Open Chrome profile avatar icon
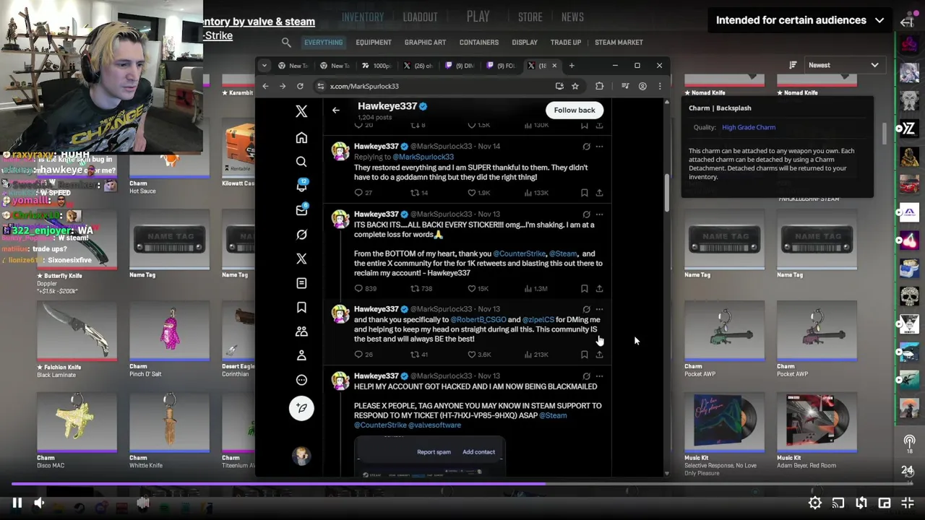This screenshot has width=925, height=520. pyautogui.click(x=642, y=86)
